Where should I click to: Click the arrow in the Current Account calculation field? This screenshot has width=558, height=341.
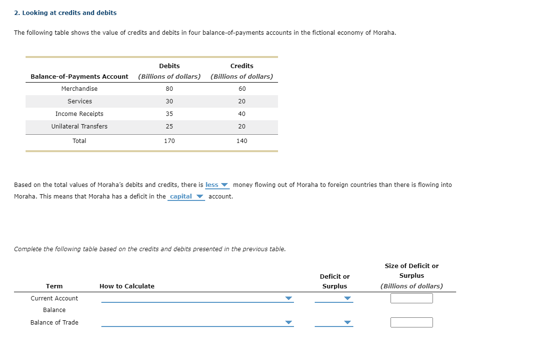point(289,298)
